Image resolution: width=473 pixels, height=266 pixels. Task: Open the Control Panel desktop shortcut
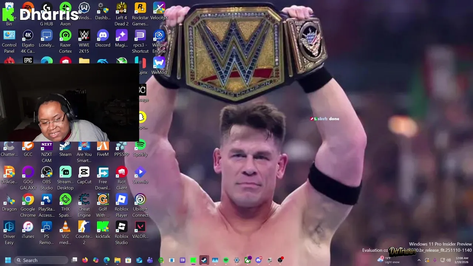(x=9, y=41)
